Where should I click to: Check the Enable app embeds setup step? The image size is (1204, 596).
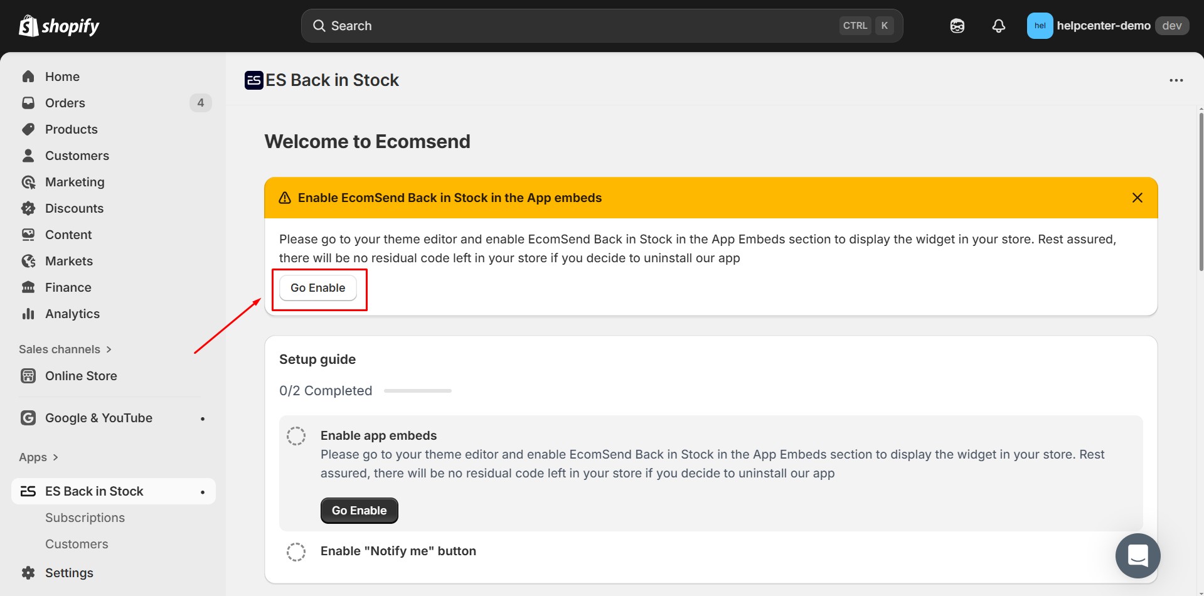coord(296,435)
